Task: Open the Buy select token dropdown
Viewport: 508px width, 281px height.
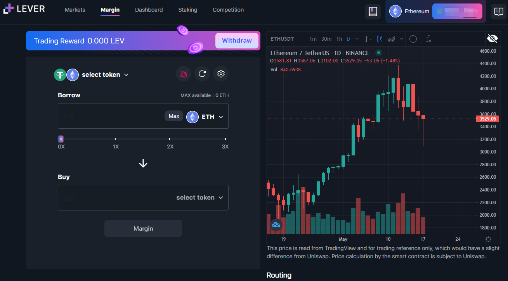Action: (200, 198)
